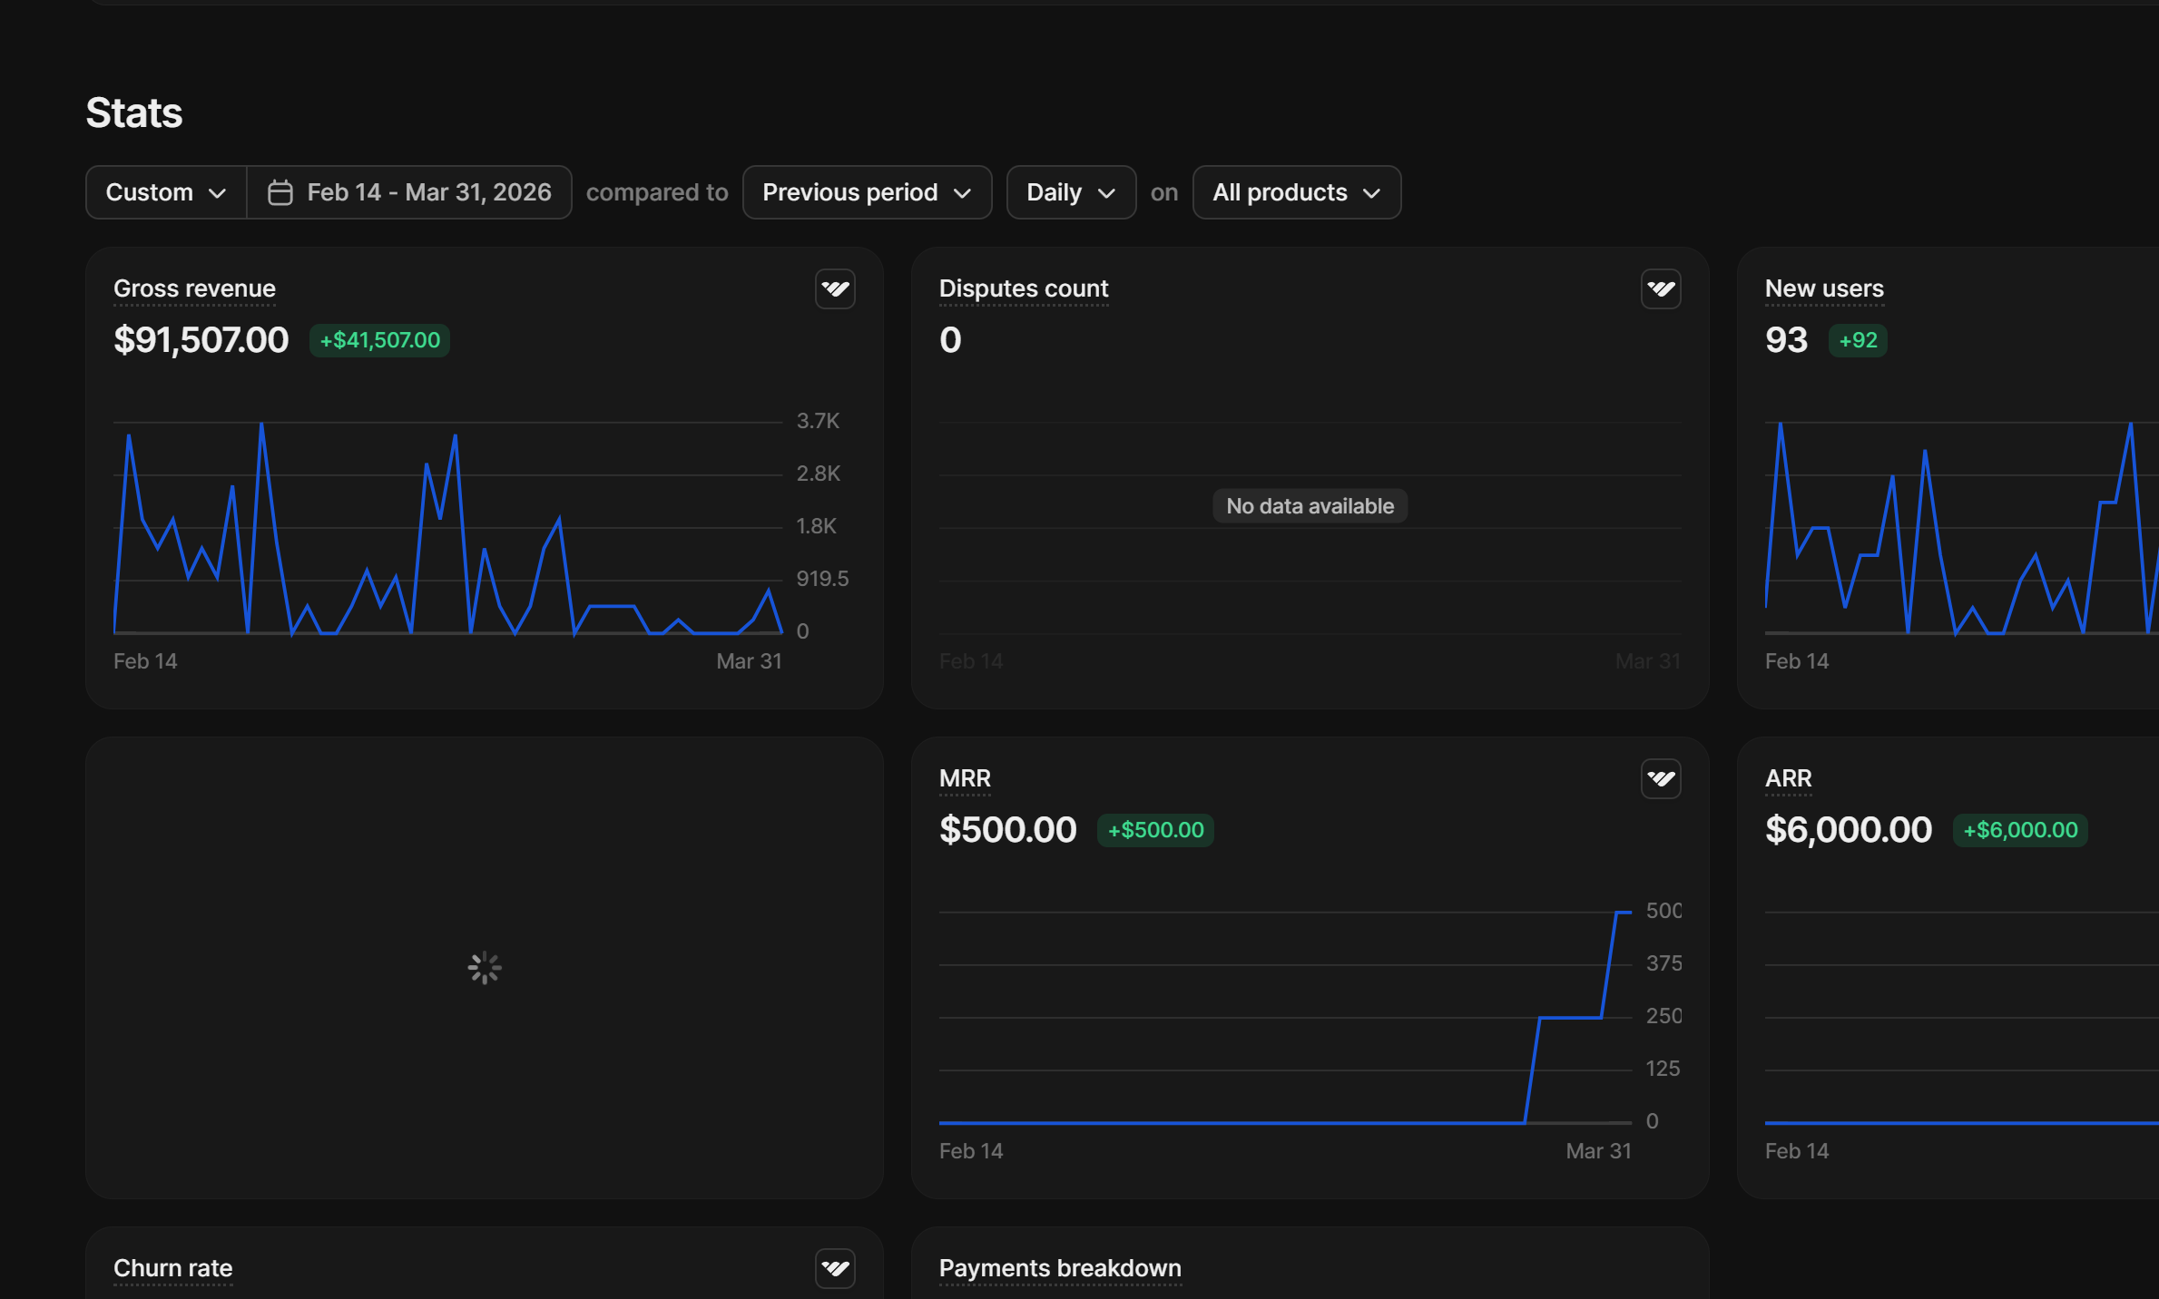Click the Gross revenue card title
Image resolution: width=2159 pixels, height=1299 pixels.
click(x=194, y=288)
